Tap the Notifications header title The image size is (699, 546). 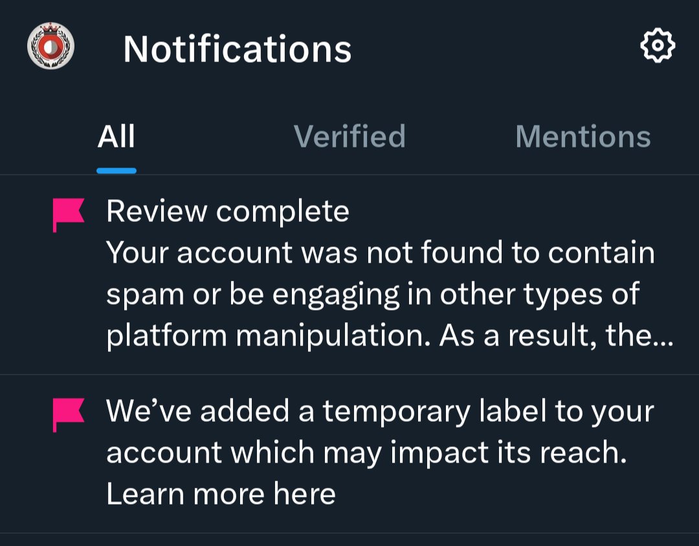tap(237, 49)
